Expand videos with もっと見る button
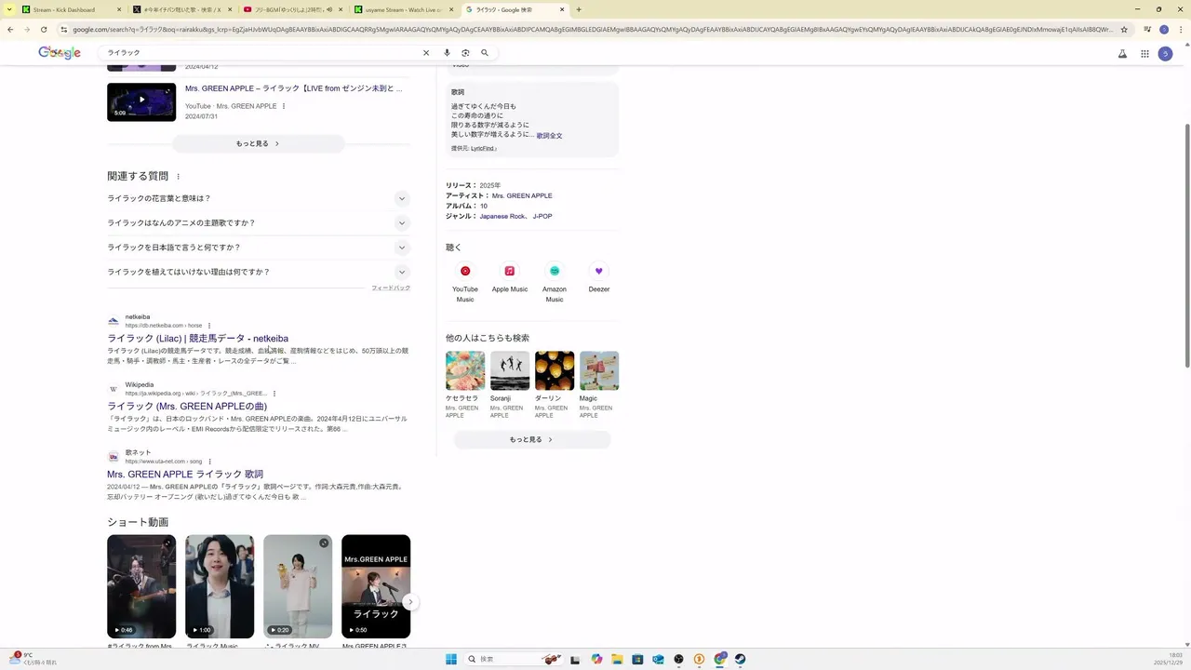This screenshot has height=670, width=1191. point(259,143)
